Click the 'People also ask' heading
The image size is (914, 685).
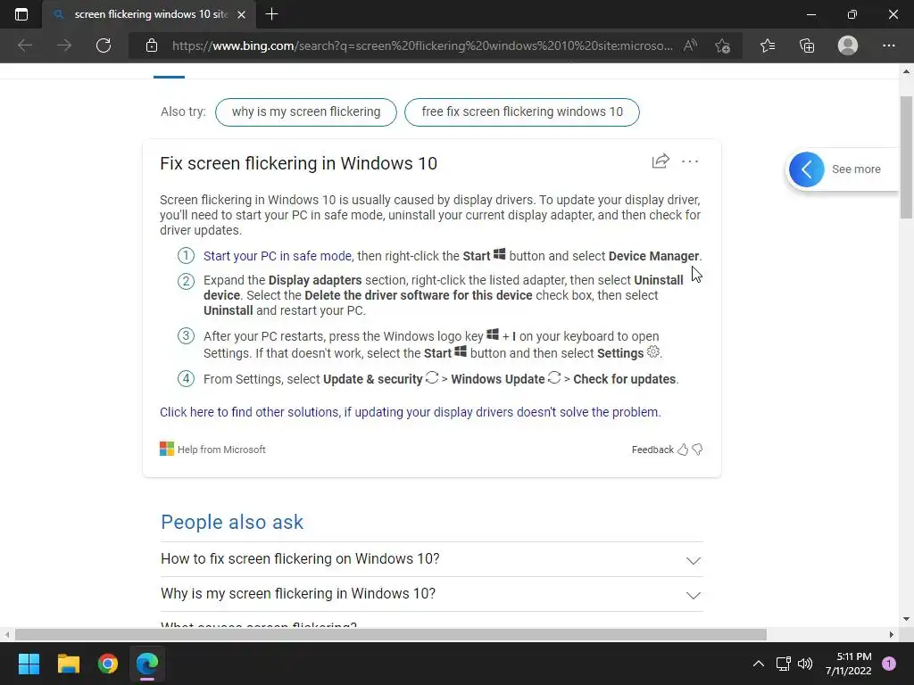[232, 522]
